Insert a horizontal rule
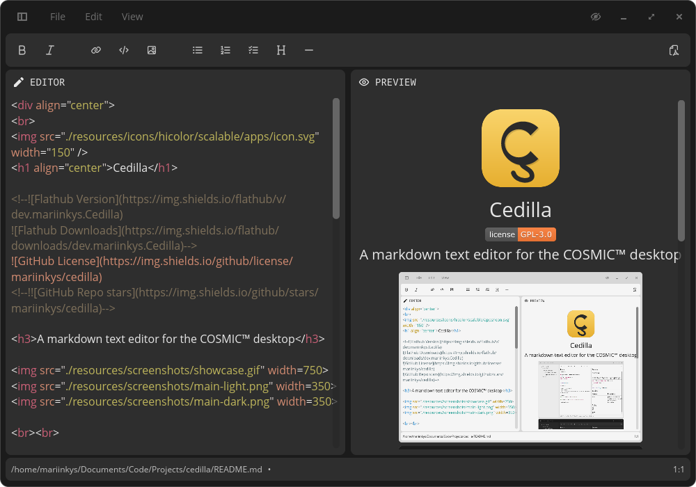Image resolution: width=696 pixels, height=487 pixels. click(309, 50)
